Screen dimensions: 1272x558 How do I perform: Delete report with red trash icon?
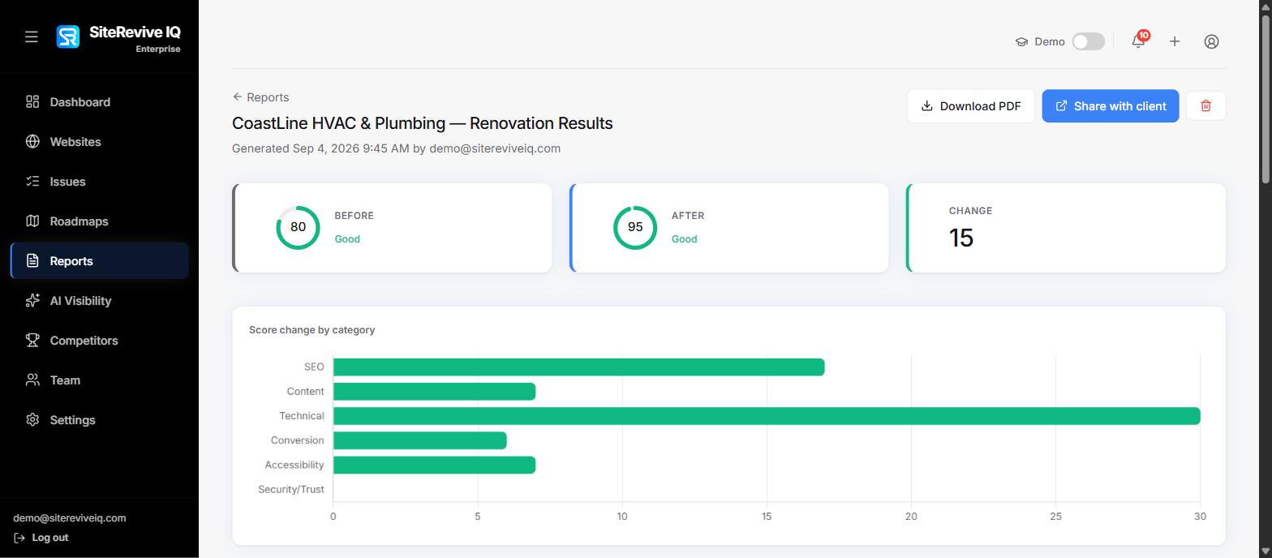point(1205,105)
